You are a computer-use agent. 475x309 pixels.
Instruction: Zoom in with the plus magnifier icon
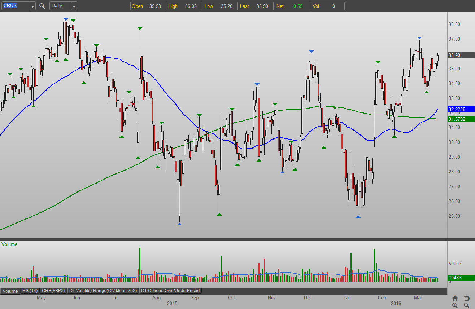click(x=455, y=305)
